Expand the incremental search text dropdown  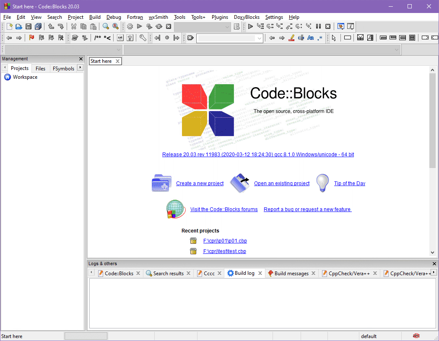point(260,38)
